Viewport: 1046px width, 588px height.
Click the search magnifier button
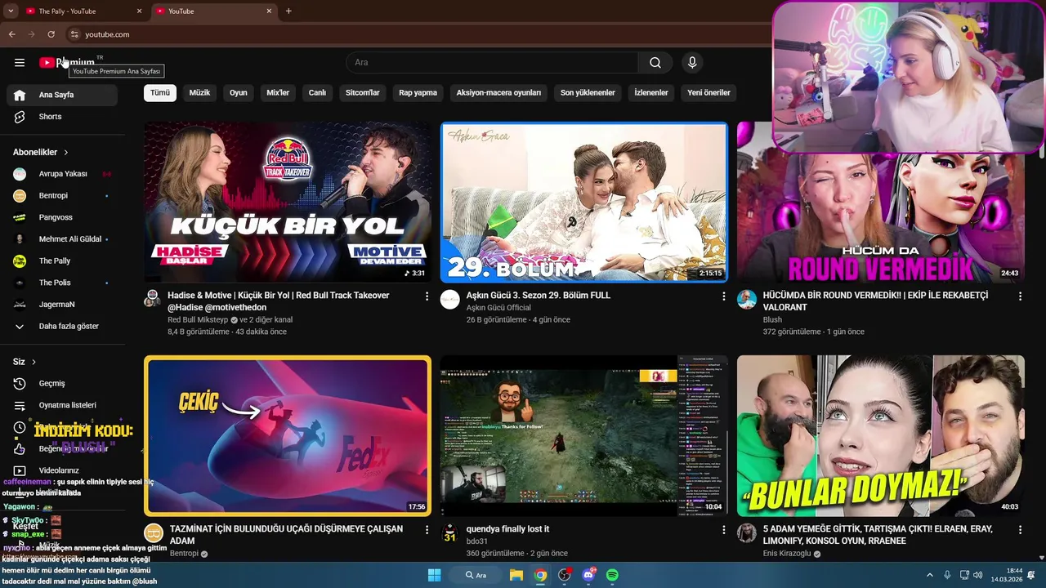tap(655, 63)
